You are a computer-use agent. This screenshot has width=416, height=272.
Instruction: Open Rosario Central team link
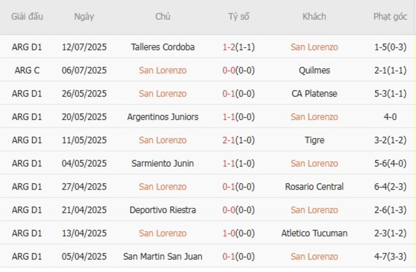pos(314,187)
